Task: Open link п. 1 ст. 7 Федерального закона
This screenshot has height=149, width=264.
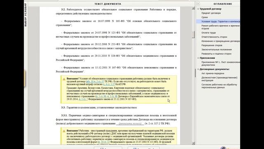Action: 83,99
